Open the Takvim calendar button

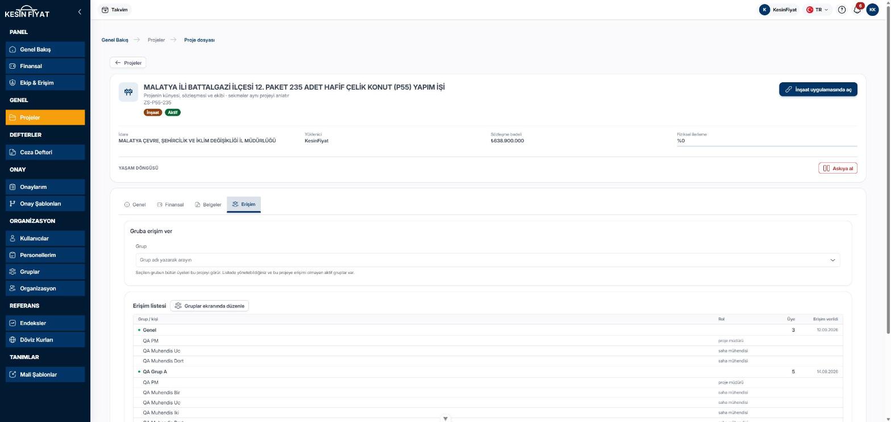pos(115,10)
